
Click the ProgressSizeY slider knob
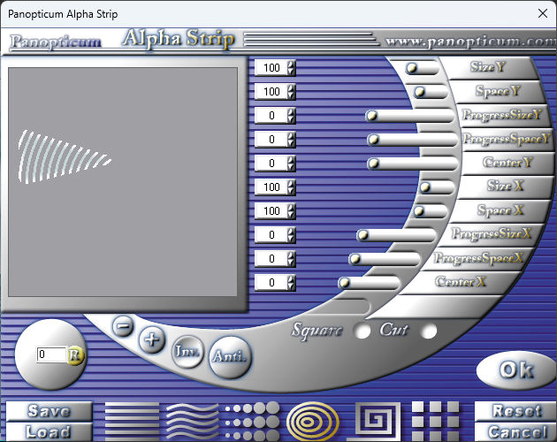click(x=372, y=116)
